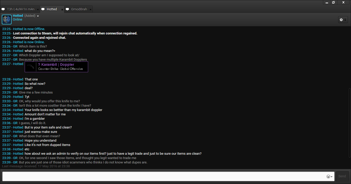351x184 pixels.
Task: Click speech bubble icon on T3h L4u9H1n tab
Action: click(3, 9)
